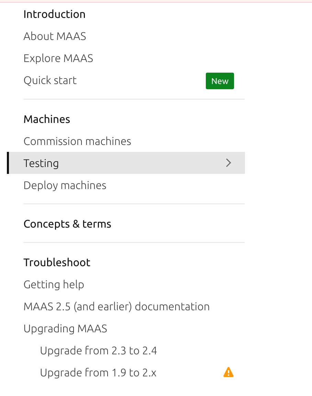Screen dimensions: 312x396
Task: Select the Testing menu item
Action: pos(126,163)
